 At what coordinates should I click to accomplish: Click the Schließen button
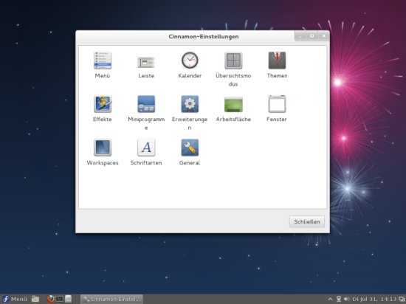click(x=307, y=221)
